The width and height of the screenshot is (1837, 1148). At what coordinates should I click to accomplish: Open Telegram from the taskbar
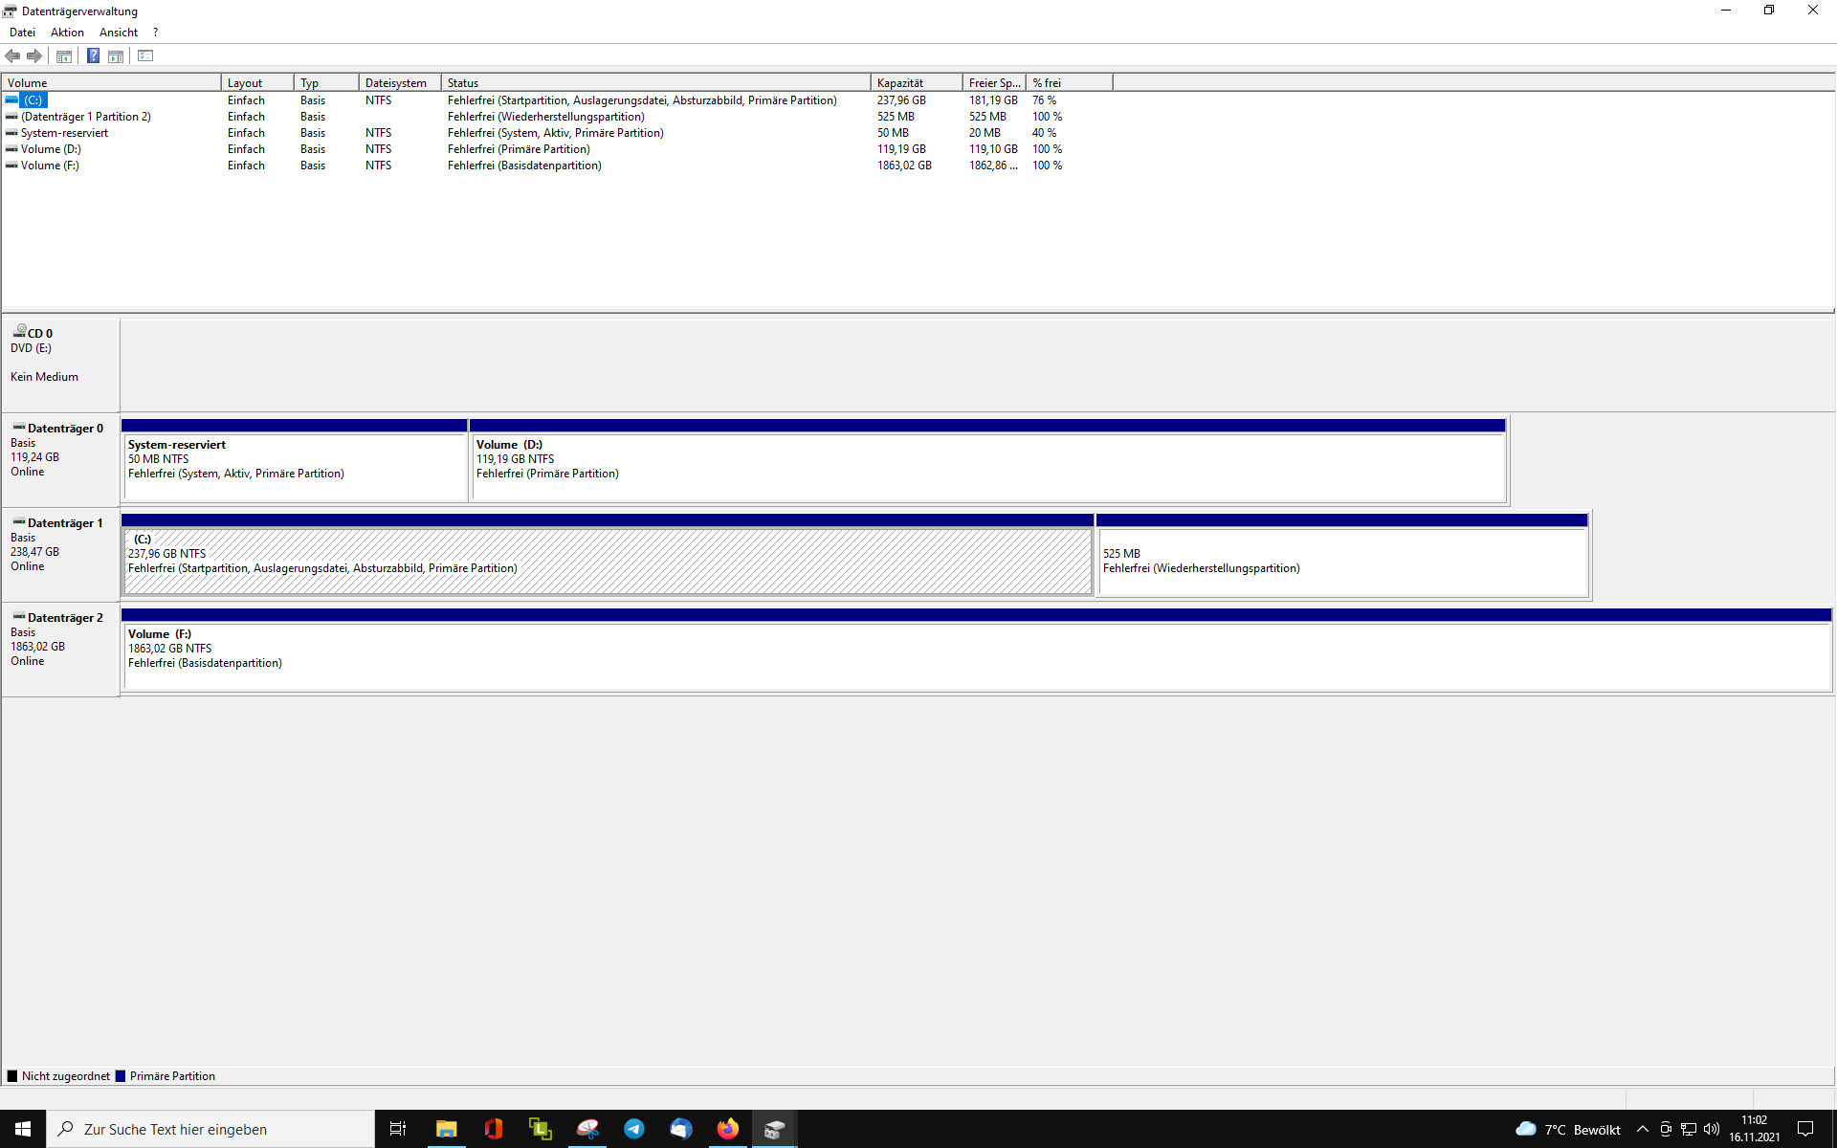(633, 1129)
